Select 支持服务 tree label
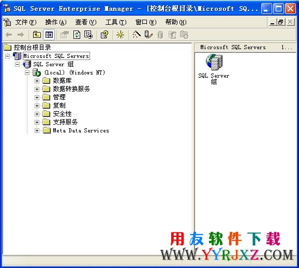This screenshot has height=268, width=299. click(x=65, y=122)
